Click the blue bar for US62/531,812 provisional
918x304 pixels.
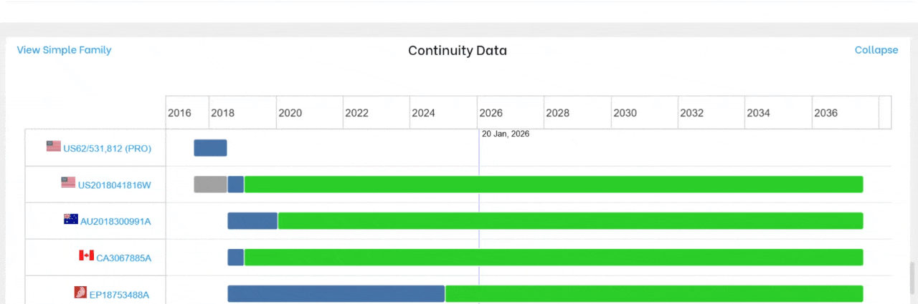coord(210,148)
